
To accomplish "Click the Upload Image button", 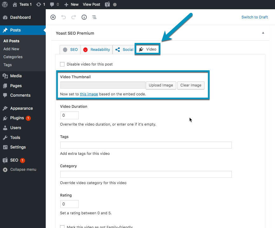I will pyautogui.click(x=161, y=85).
